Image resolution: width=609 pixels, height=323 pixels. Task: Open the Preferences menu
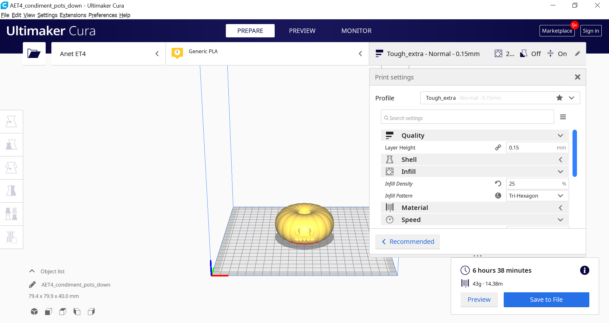click(103, 15)
